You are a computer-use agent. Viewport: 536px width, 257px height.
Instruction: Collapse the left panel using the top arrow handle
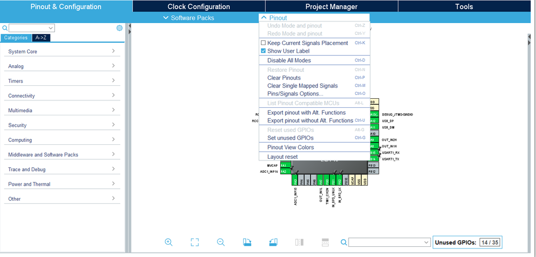(130, 26)
